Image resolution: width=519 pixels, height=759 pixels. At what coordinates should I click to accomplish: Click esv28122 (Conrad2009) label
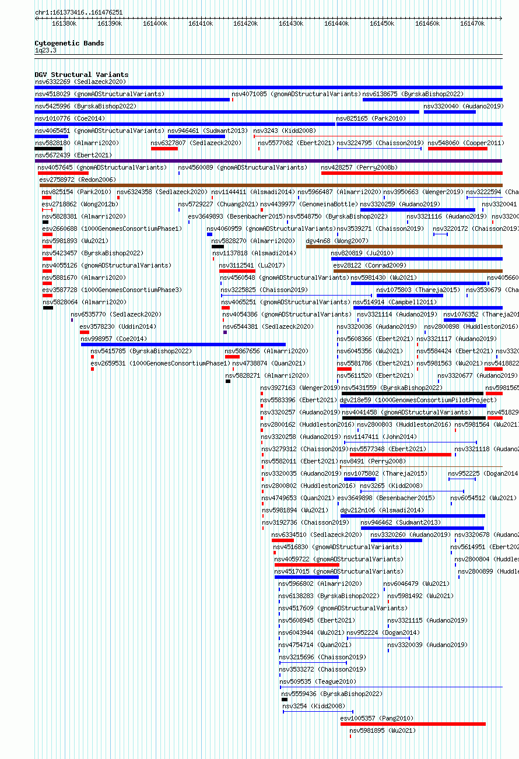coord(370,265)
